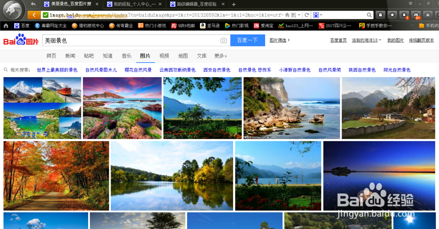Open the 手把手教你 bookmark
The width and height of the screenshot is (439, 229).
pos(375,26)
